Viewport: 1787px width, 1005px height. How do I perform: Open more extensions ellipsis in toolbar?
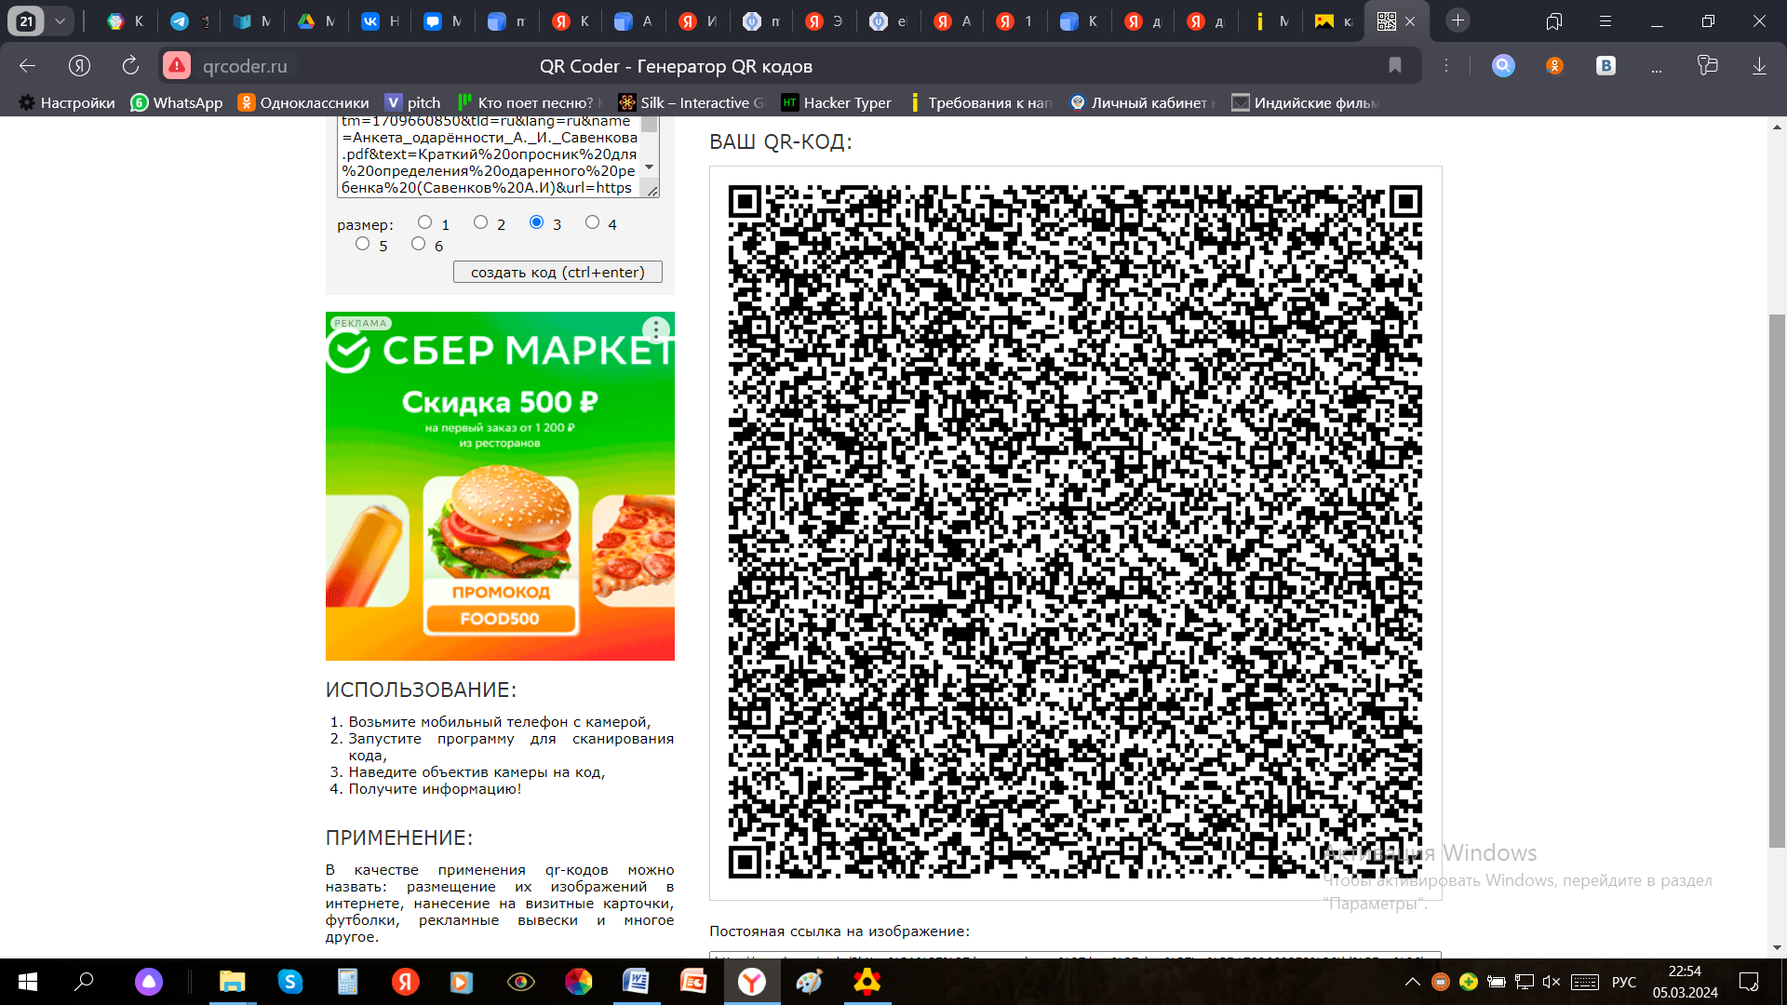click(x=1656, y=67)
